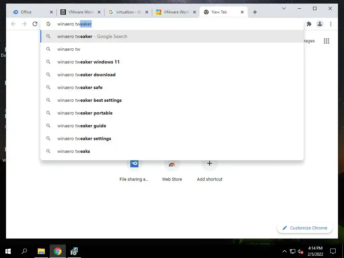
Task: Choose 'winaero tweaker settings' suggestion
Action: [x=172, y=138]
